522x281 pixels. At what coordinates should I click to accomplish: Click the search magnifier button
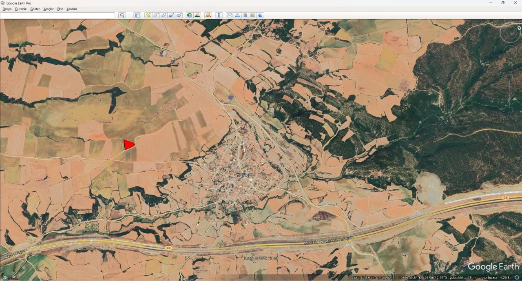tap(122, 15)
